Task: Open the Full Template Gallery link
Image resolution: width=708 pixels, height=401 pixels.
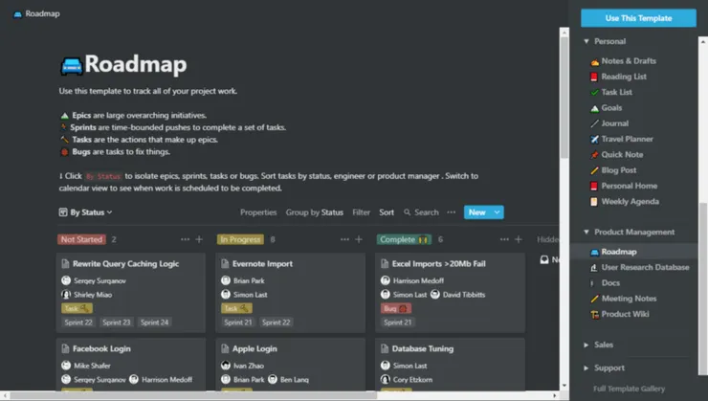Action: coord(629,389)
